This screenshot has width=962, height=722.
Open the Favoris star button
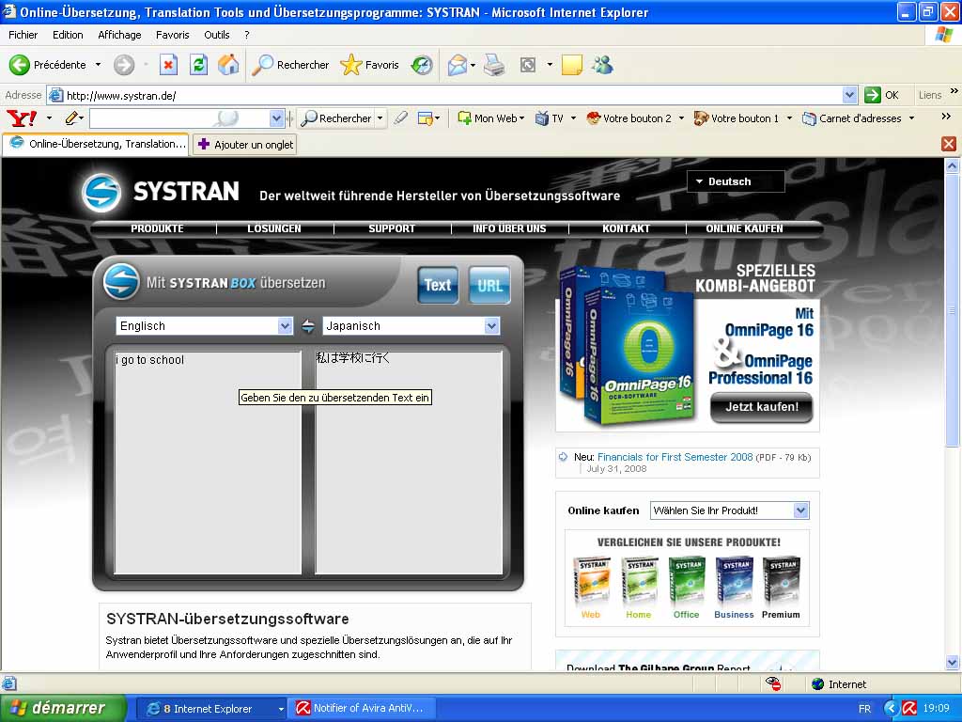tap(369, 65)
